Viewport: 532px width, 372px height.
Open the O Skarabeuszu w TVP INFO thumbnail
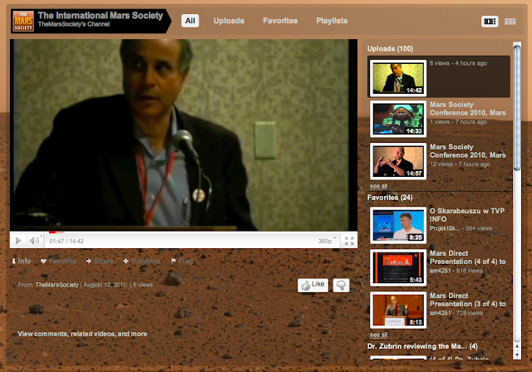click(398, 225)
